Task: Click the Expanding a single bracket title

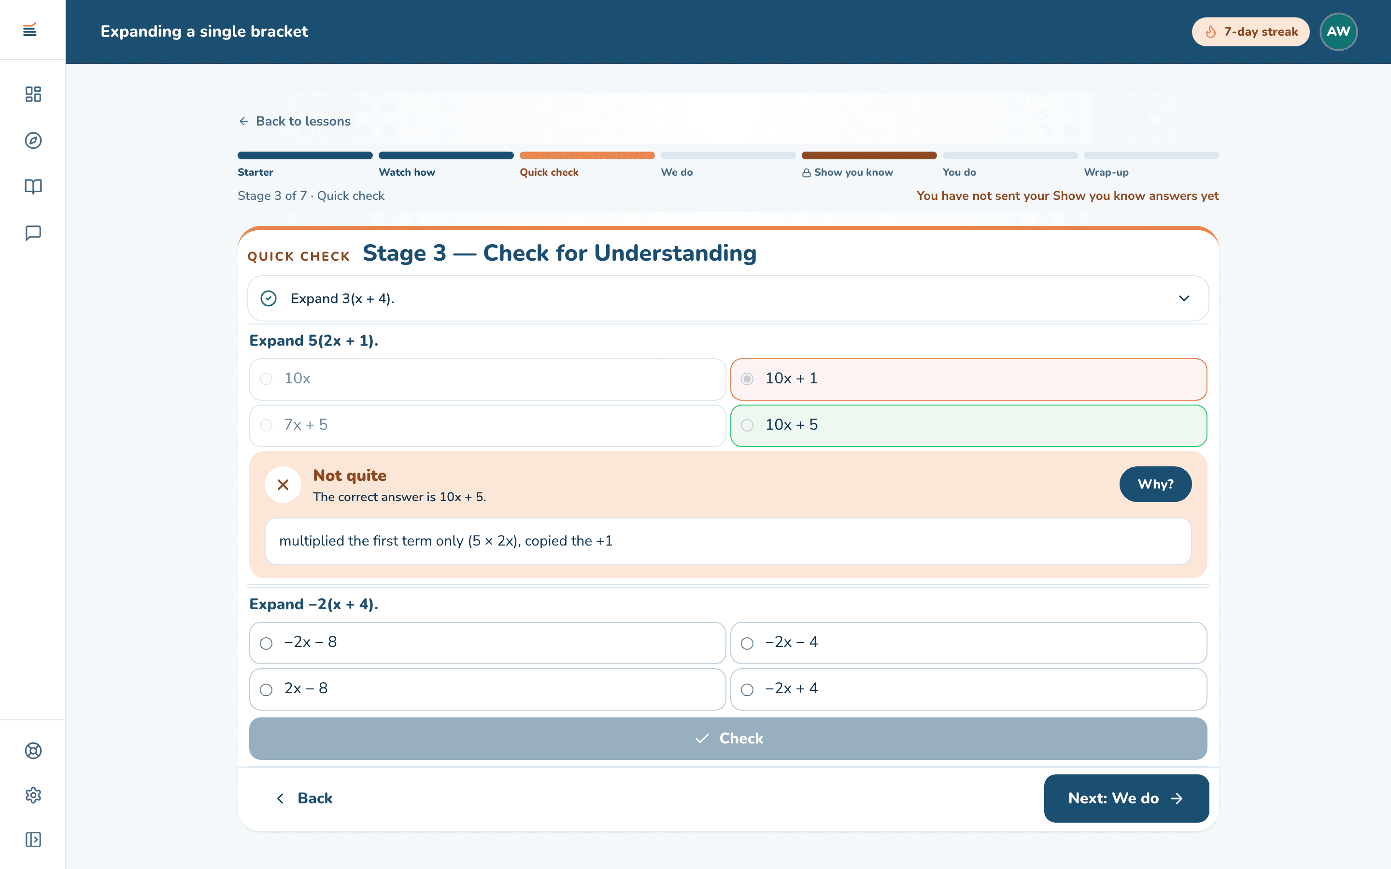Action: click(x=205, y=31)
